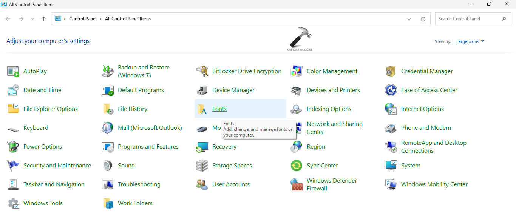The image size is (516, 221).
Task: Click the Sync Center green icon
Action: point(297,166)
